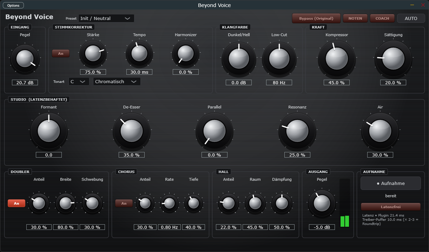Click the Stärke knob
This screenshot has height=252, width=429.
pos(93,53)
